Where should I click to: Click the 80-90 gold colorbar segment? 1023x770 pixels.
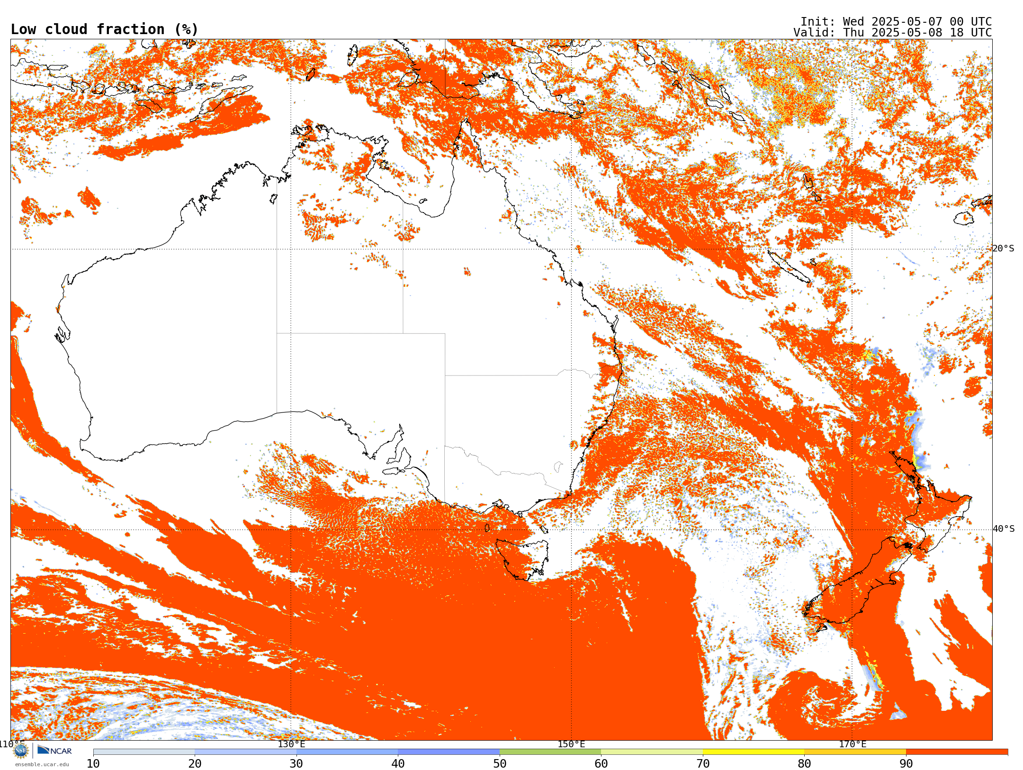coord(855,752)
